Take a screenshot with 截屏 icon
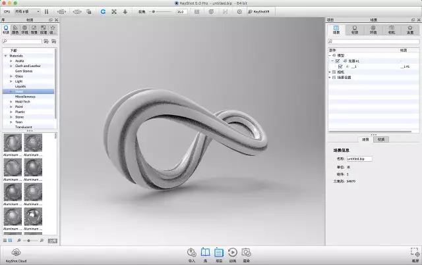This screenshot has height=265, width=422. [x=415, y=255]
